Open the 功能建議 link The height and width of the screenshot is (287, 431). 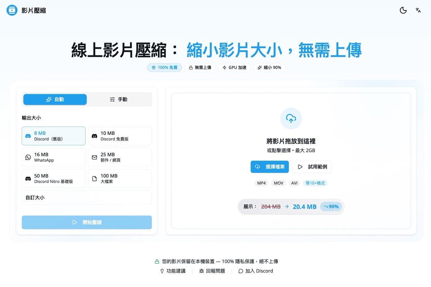coord(173,271)
